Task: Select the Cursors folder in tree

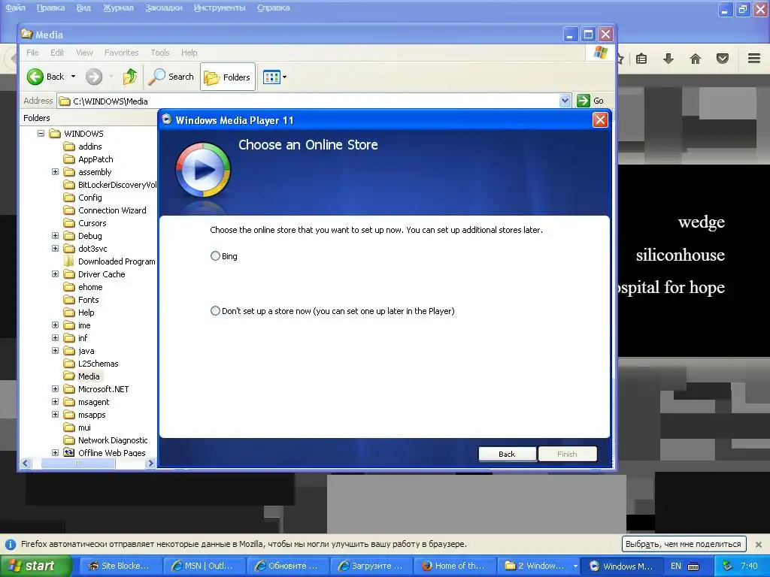Action: pyautogui.click(x=92, y=222)
